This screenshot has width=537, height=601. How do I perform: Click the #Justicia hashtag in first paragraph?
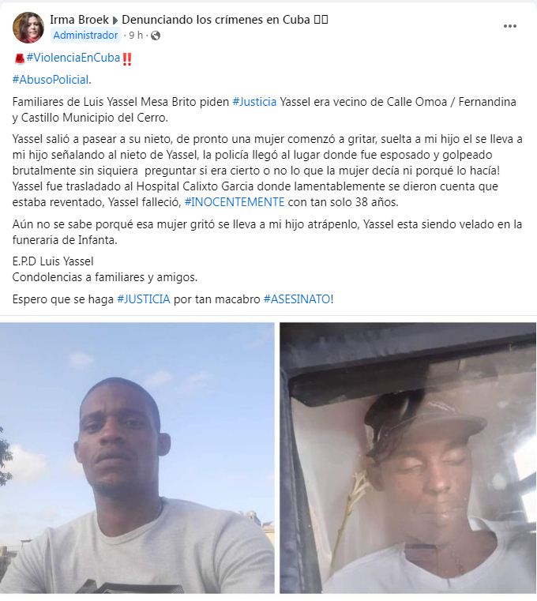click(x=254, y=102)
